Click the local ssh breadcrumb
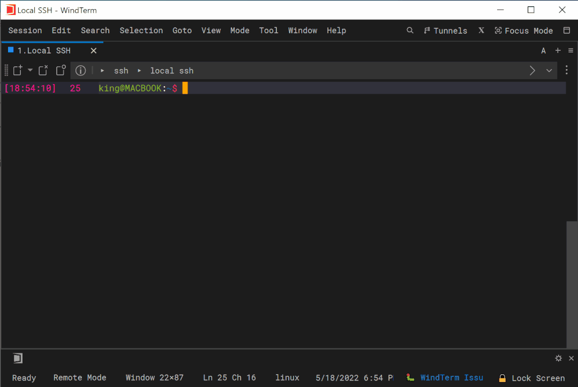This screenshot has height=387, width=578. tap(172, 71)
